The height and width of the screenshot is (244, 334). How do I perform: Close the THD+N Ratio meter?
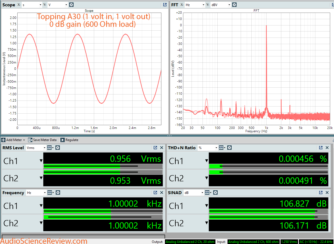[327, 148]
